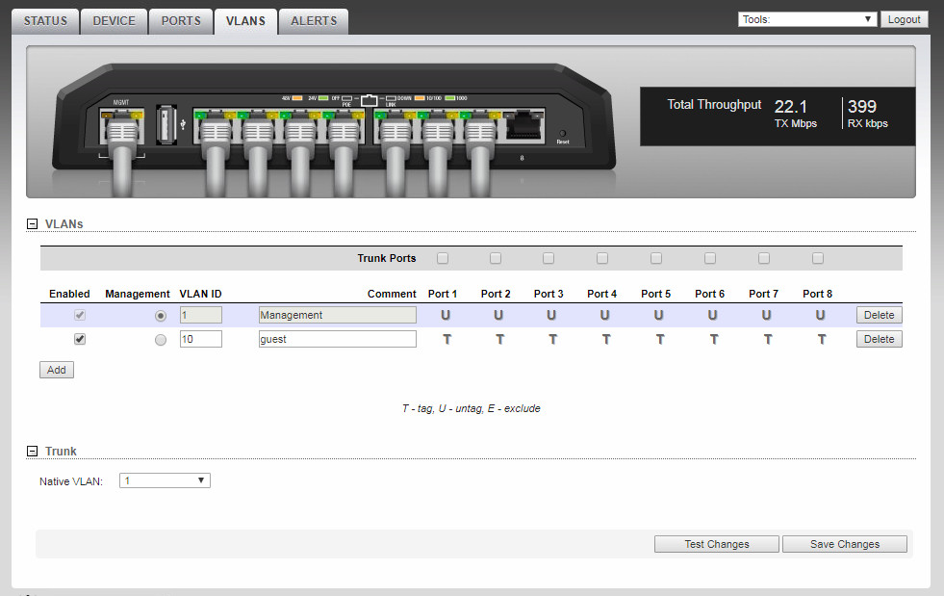
Task: Click Add to create a new VLAN
Action: pyautogui.click(x=57, y=370)
